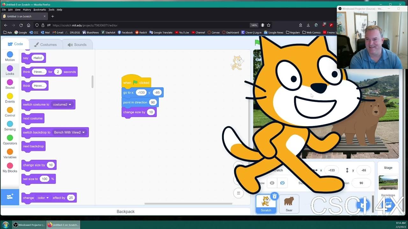Select the Motion block category
The image size is (408, 229).
(x=10, y=57)
